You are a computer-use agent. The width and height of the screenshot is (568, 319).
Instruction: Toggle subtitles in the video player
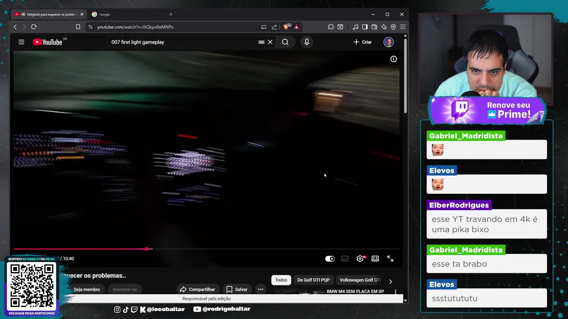pos(345,259)
